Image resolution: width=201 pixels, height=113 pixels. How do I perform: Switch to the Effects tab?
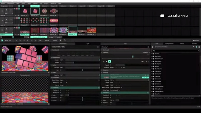pos(182,44)
